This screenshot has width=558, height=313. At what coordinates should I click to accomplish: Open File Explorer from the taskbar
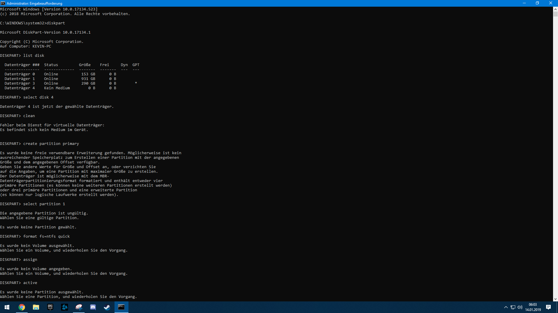click(x=36, y=307)
